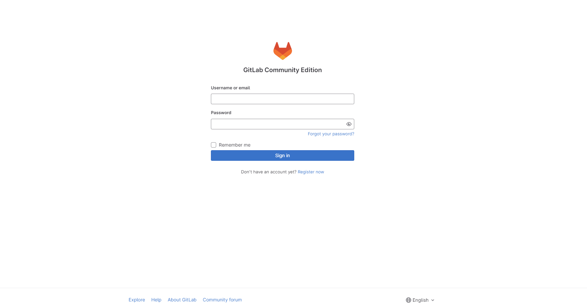587x308 pixels.
Task: Open the Explore footer link
Action: click(137, 300)
